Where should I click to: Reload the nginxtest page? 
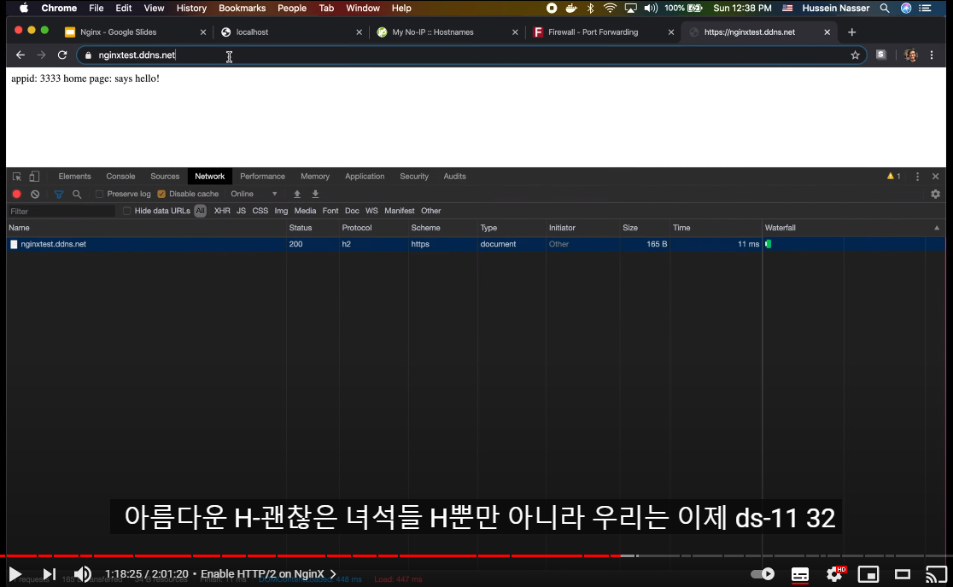pyautogui.click(x=62, y=55)
